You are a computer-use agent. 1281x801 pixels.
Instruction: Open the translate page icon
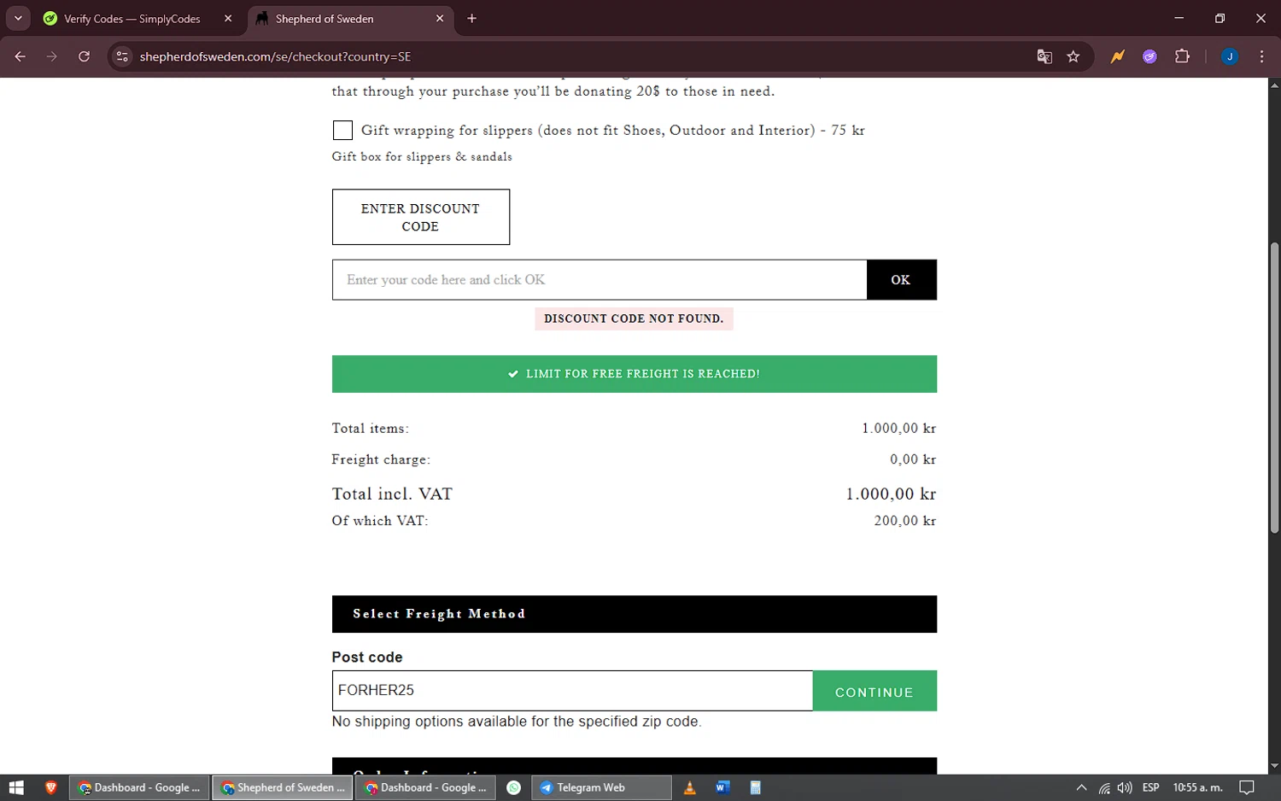tap(1044, 56)
